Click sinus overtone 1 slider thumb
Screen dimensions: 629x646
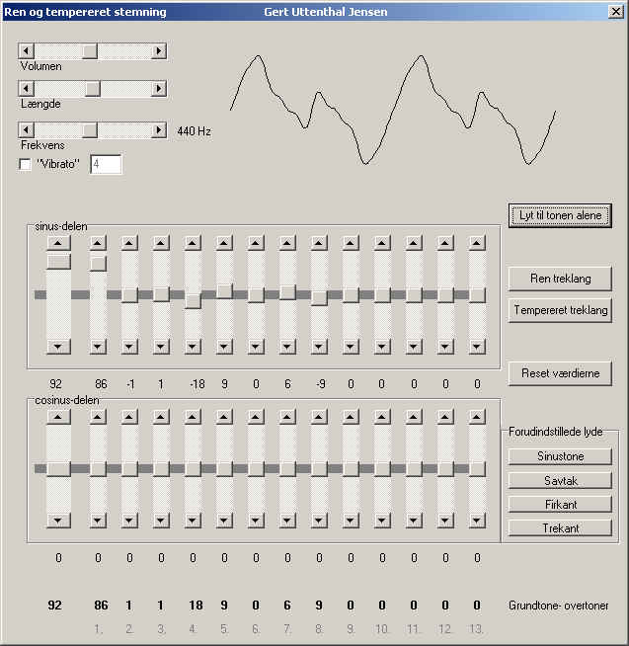[x=98, y=264]
